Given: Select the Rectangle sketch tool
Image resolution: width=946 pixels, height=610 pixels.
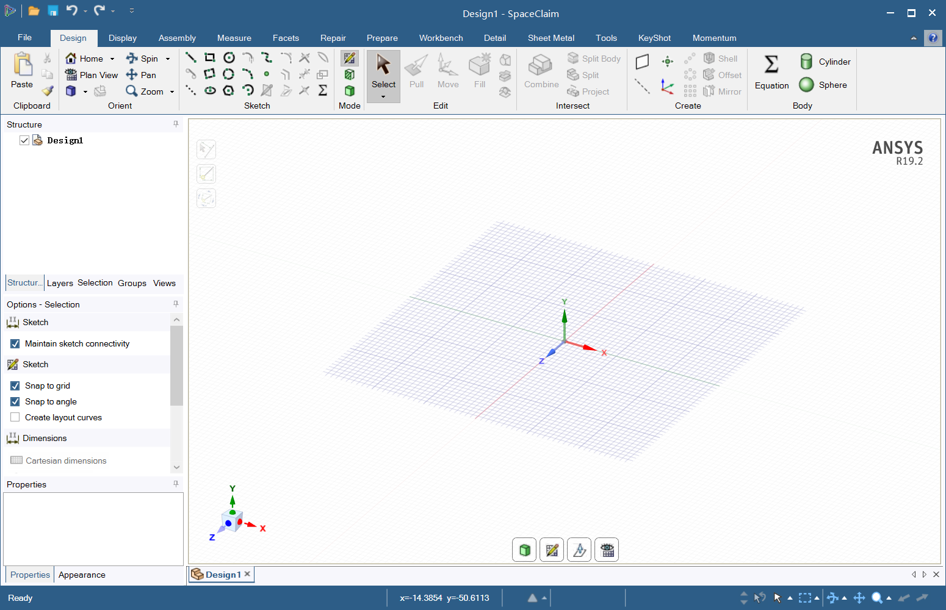Looking at the screenshot, I should [x=210, y=57].
